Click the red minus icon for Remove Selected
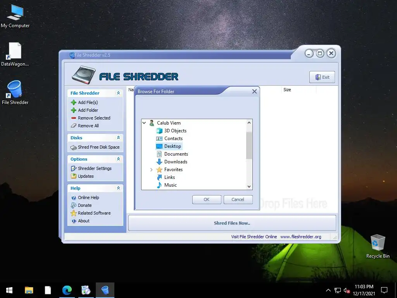Image resolution: width=397 pixels, height=298 pixels. (x=73, y=118)
